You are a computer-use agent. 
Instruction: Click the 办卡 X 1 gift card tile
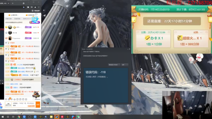coord(153,39)
